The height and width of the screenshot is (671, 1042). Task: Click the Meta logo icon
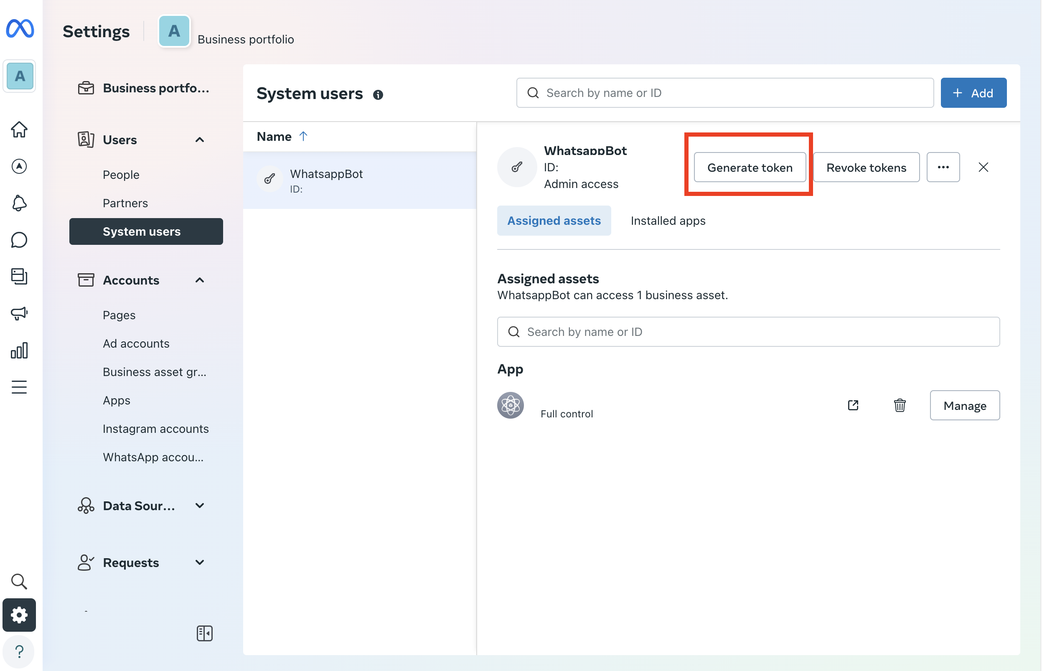(20, 29)
